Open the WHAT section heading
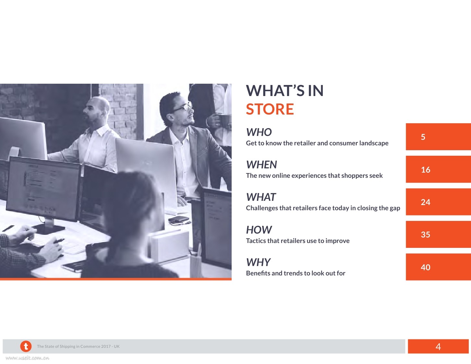Image resolution: width=471 pixels, height=364 pixels. pyautogui.click(x=261, y=197)
